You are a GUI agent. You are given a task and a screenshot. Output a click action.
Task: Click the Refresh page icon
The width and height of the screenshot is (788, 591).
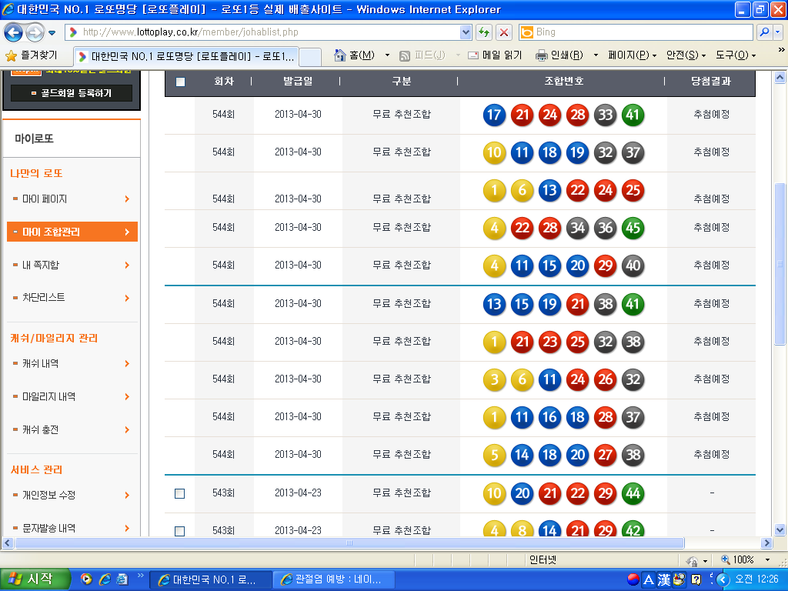[x=484, y=32]
